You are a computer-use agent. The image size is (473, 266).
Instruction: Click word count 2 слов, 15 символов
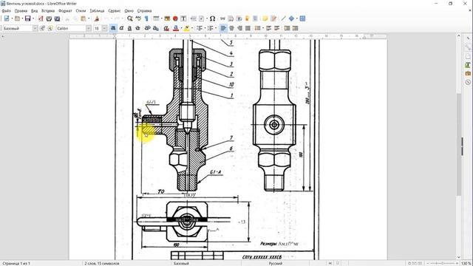[102, 263]
